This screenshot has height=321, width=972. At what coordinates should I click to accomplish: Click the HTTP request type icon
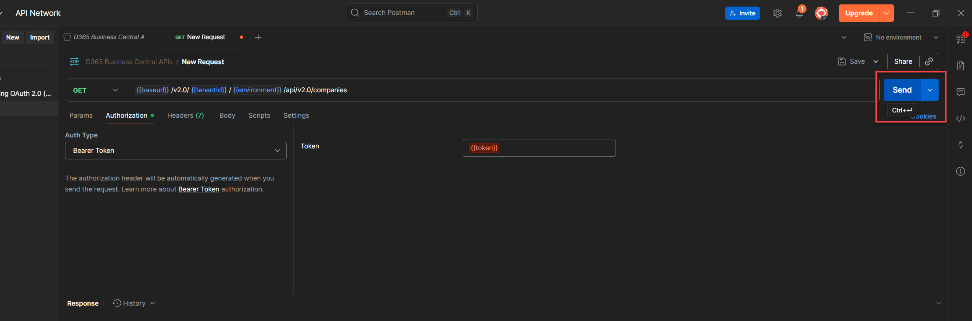point(74,61)
